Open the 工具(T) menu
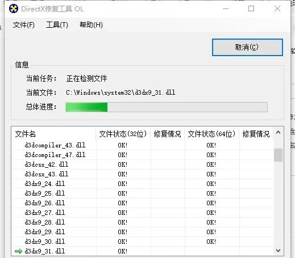Viewport: 295px width, 258px height. 57,25
